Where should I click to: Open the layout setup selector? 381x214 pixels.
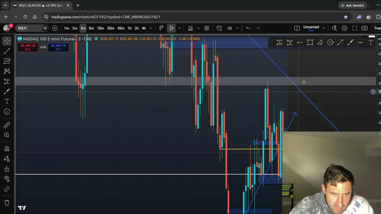pos(297,28)
